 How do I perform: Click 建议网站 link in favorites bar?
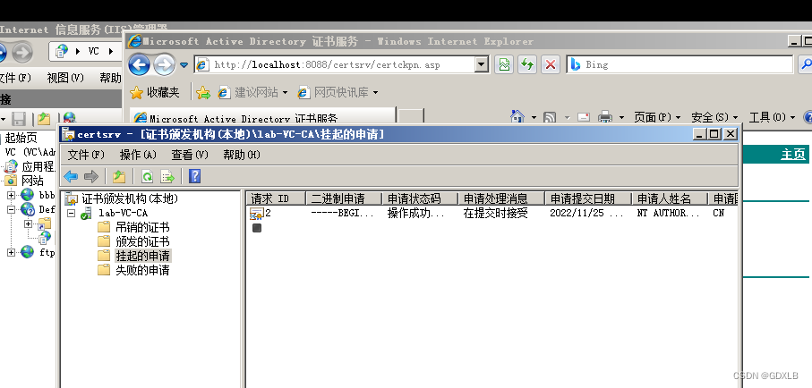coord(252,93)
